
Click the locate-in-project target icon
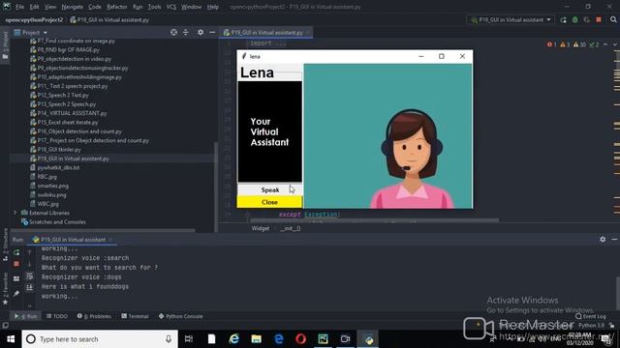(173, 32)
